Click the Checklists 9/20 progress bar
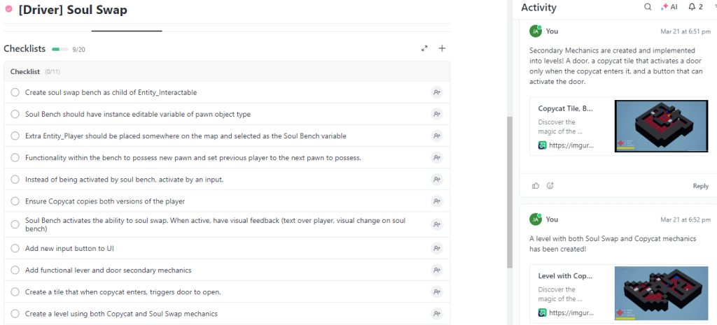The width and height of the screenshot is (717, 325). tap(60, 50)
